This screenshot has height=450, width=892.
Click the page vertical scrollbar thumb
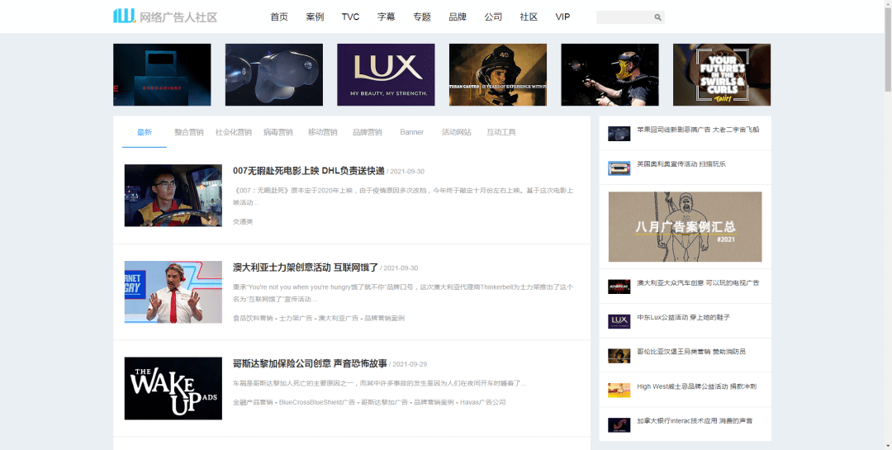coord(887,50)
